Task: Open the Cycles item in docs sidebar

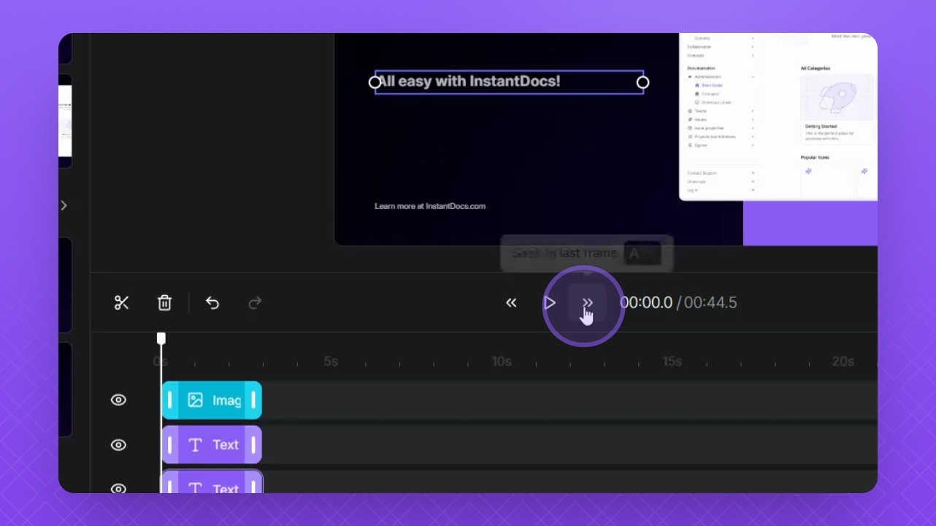Action: click(701, 145)
